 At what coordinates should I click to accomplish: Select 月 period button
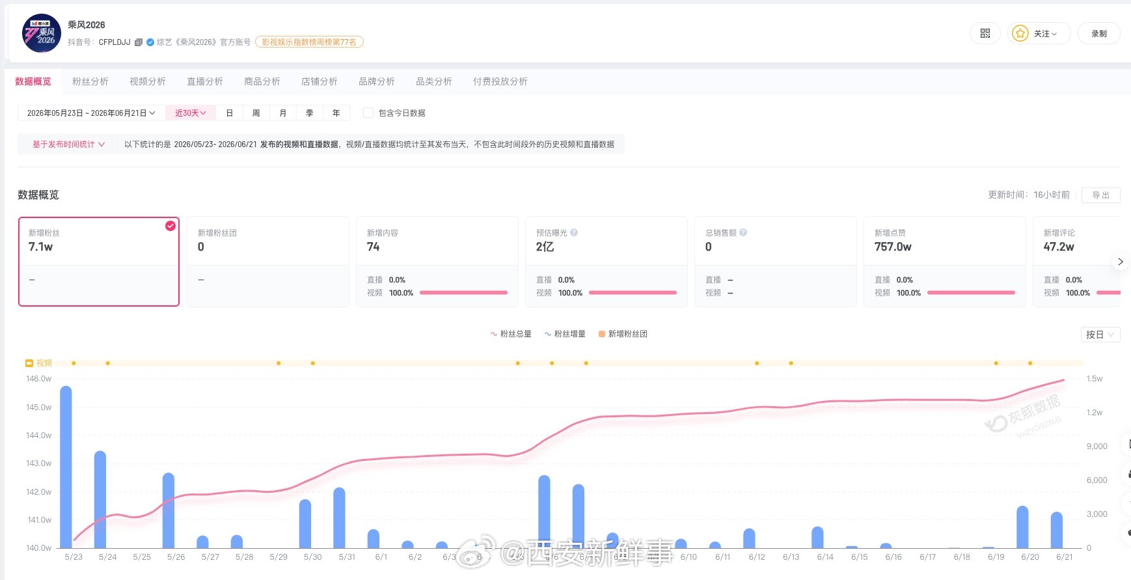[283, 113]
